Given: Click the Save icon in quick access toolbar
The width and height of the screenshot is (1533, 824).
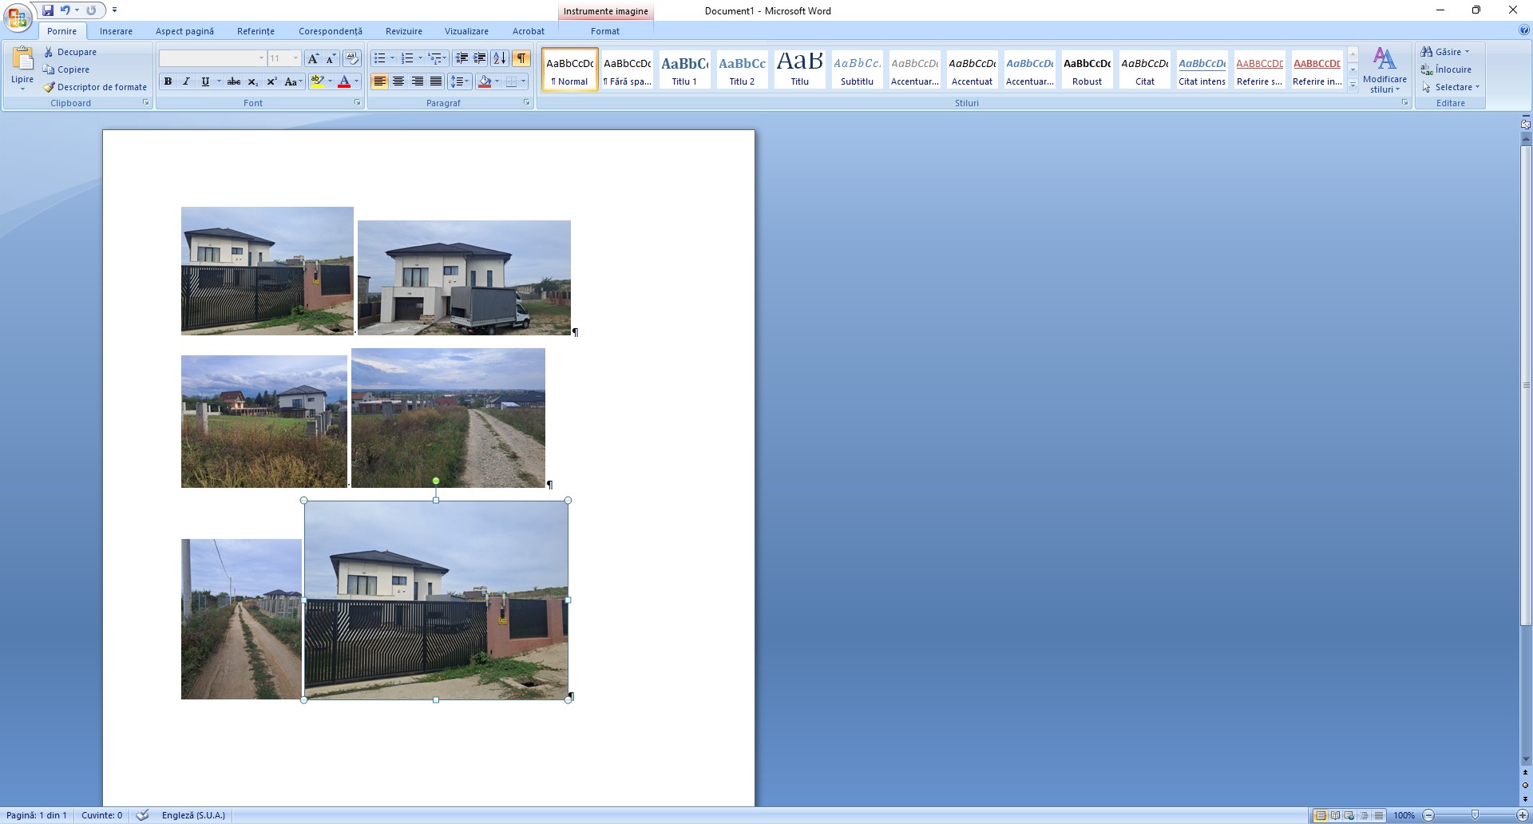Looking at the screenshot, I should (x=48, y=10).
